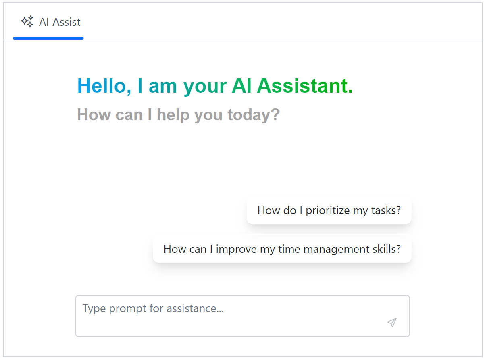Hit the paper airplane to submit
The width and height of the screenshot is (485, 360).
tap(391, 323)
